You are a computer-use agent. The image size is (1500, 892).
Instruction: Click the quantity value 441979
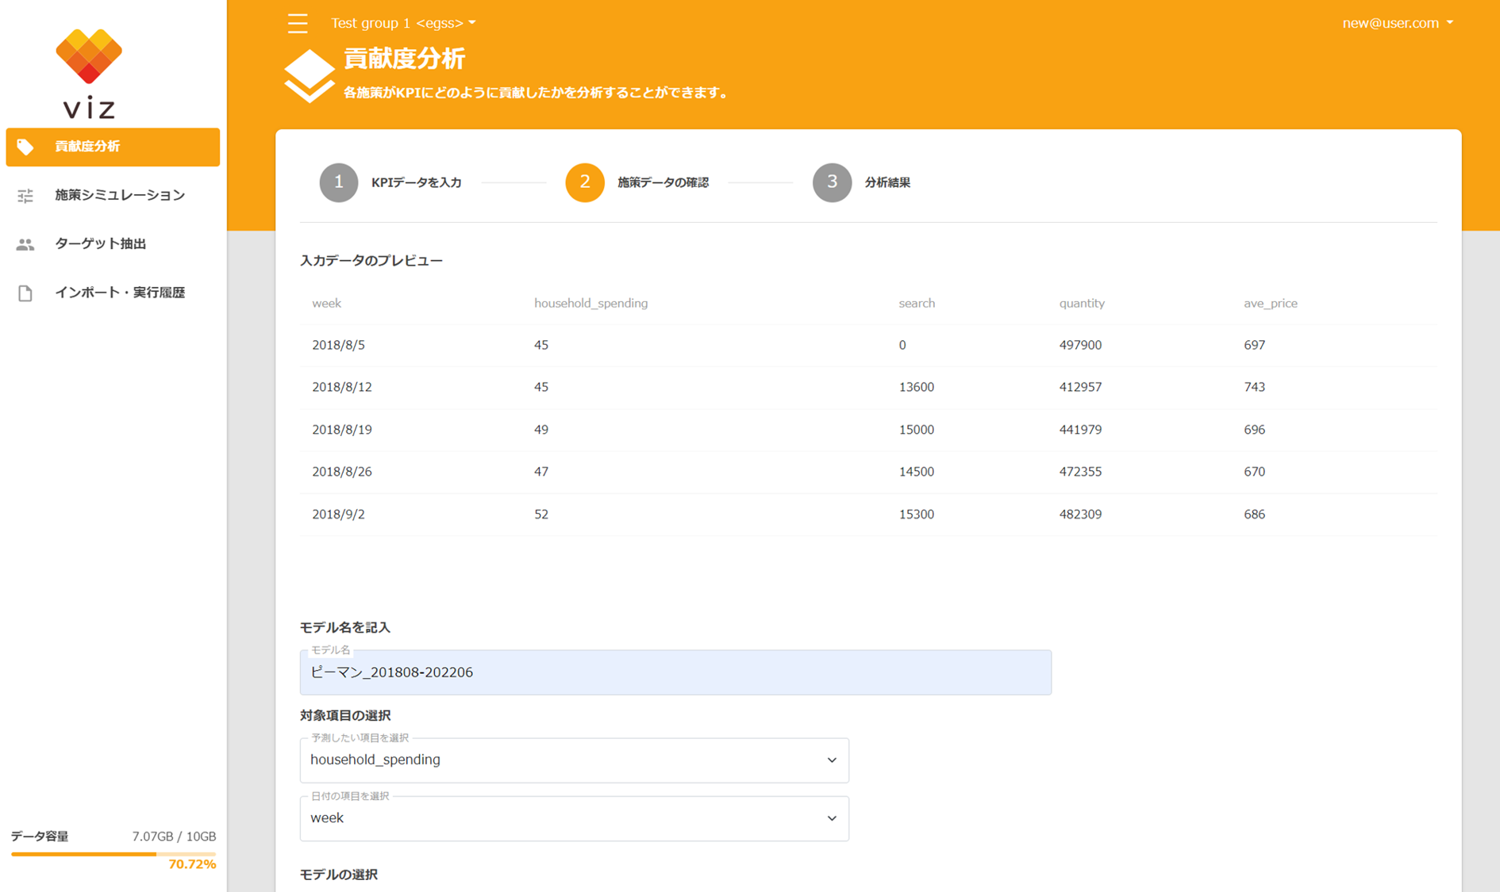[x=1080, y=430]
